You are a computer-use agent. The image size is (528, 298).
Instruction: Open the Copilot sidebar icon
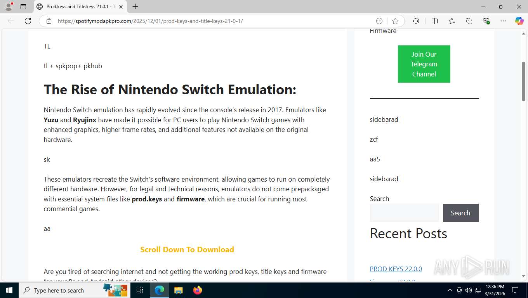pyautogui.click(x=519, y=21)
